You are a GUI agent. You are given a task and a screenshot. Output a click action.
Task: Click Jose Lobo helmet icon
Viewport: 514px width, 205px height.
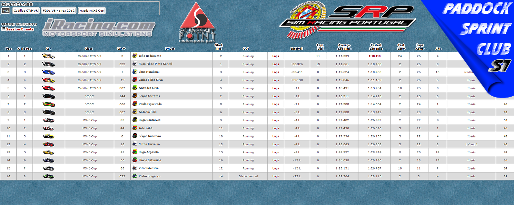coord(135,128)
